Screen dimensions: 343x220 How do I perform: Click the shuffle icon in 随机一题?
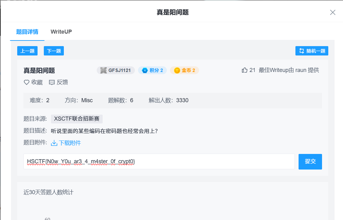pyautogui.click(x=302, y=51)
